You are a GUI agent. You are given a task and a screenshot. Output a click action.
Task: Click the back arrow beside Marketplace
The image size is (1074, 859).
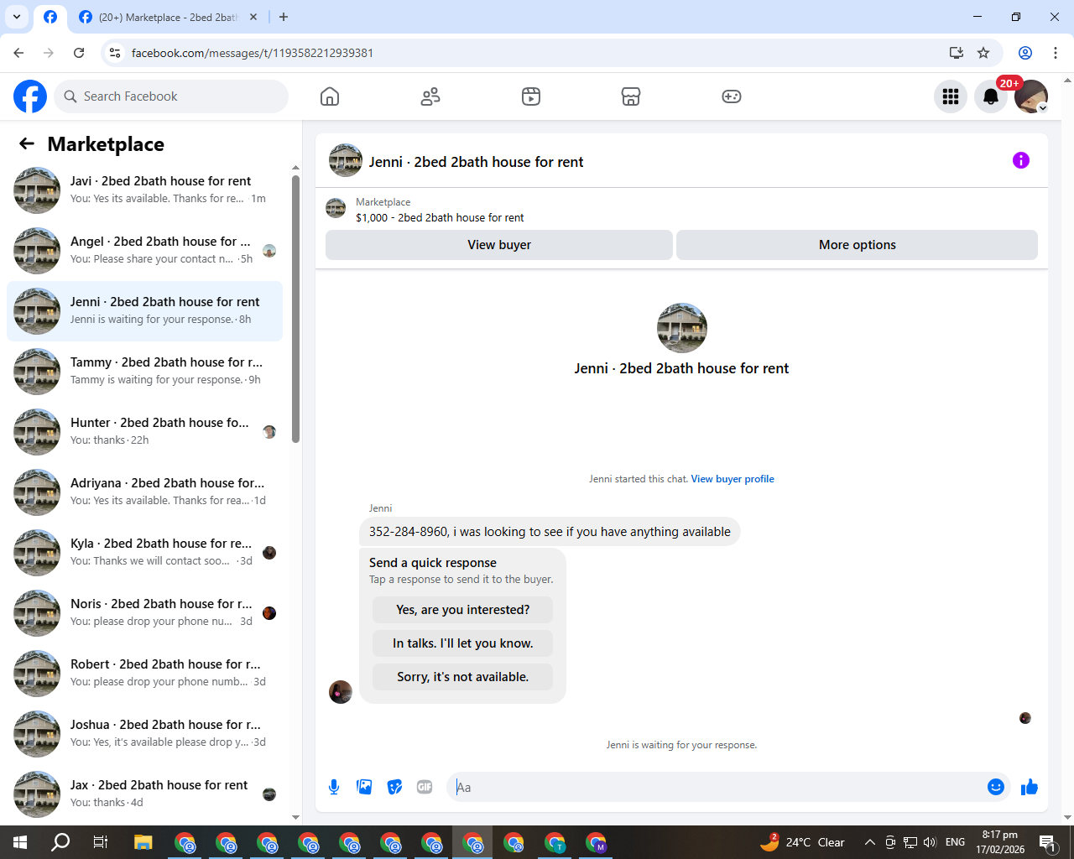(x=27, y=143)
